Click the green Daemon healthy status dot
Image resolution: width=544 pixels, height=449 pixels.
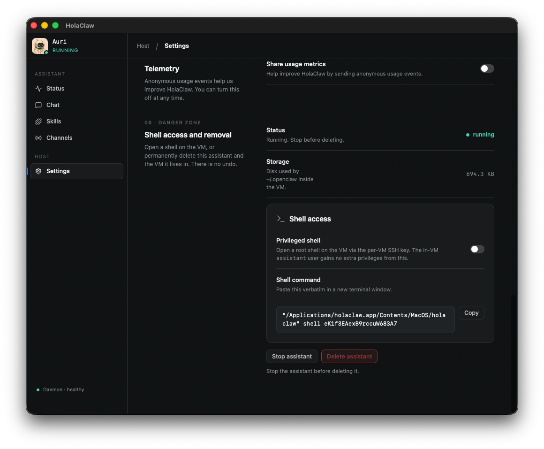(x=38, y=390)
